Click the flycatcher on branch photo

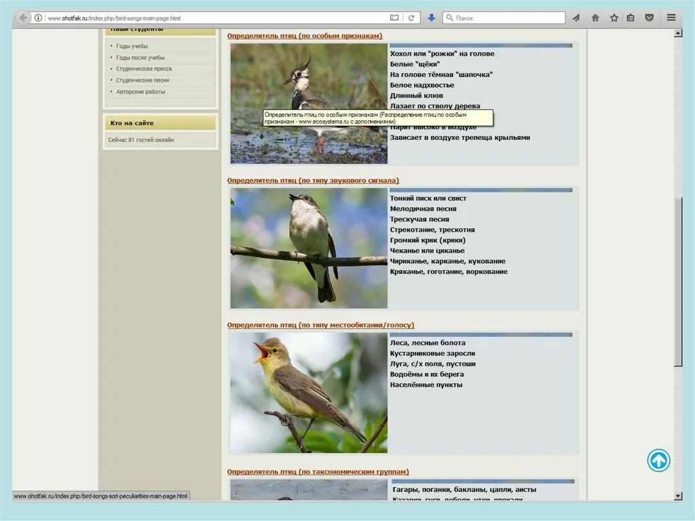[309, 248]
